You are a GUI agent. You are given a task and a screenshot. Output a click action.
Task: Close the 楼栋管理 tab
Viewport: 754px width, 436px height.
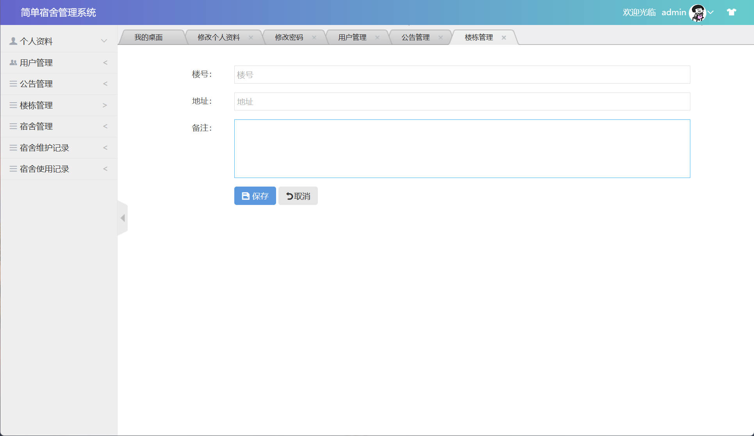(504, 37)
